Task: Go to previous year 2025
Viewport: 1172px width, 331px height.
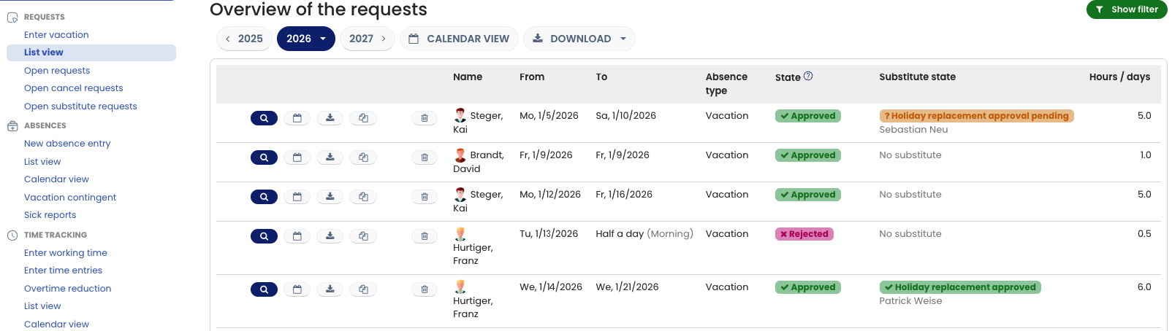Action: pyautogui.click(x=244, y=39)
